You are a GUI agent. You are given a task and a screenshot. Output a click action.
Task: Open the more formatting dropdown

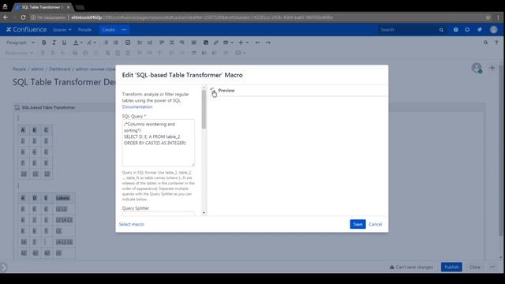click(x=92, y=43)
